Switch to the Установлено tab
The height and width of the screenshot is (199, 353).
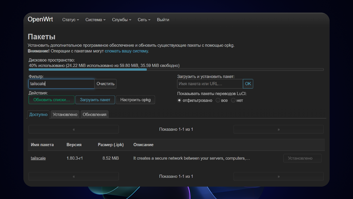(x=65, y=114)
